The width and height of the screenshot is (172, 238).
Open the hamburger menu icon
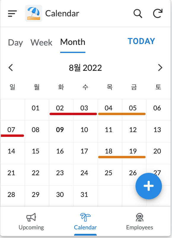(12, 13)
